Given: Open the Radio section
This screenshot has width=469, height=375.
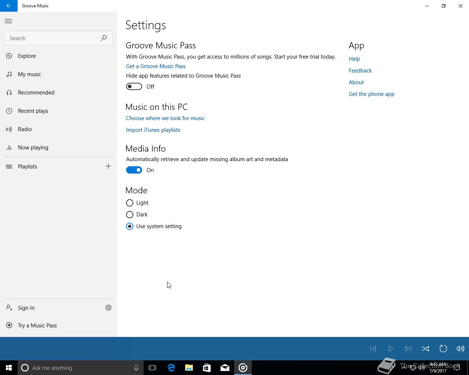Looking at the screenshot, I should 59,129.
